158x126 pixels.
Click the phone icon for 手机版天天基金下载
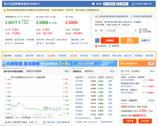pos(133,4)
